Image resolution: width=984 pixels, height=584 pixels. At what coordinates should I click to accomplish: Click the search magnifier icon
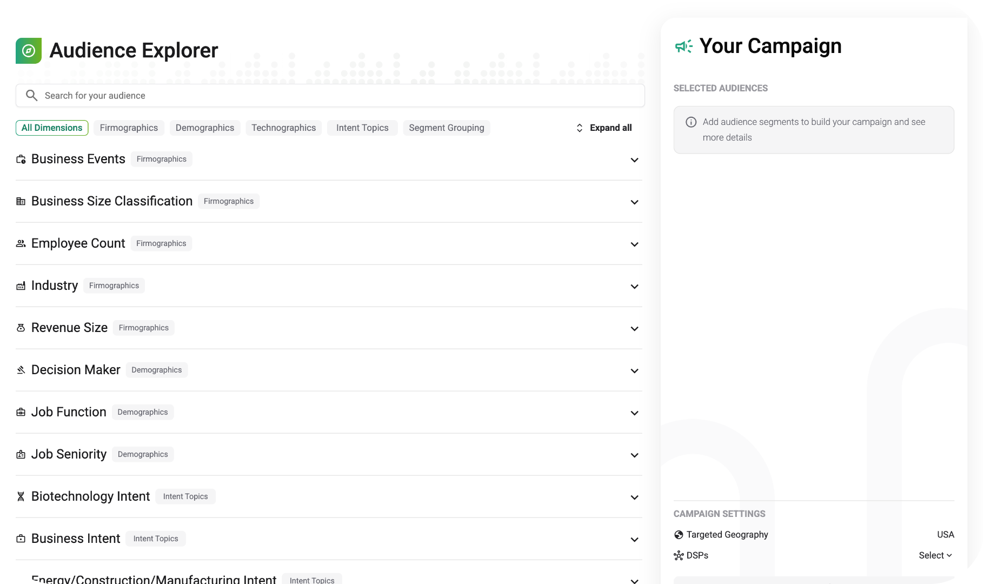pos(31,95)
